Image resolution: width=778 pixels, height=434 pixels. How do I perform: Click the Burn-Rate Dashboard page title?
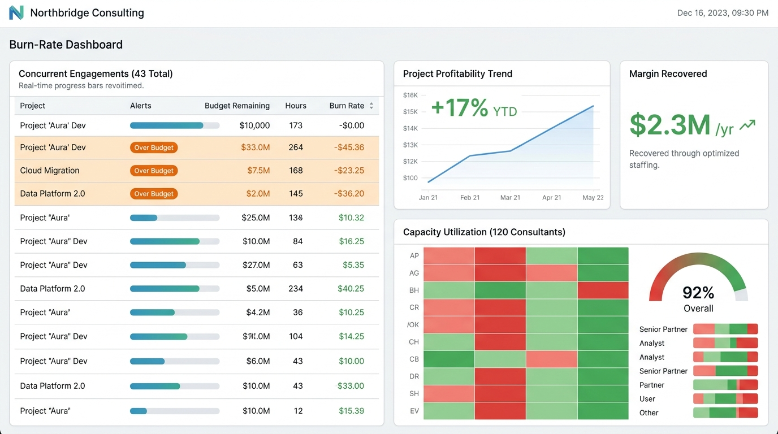(66, 45)
